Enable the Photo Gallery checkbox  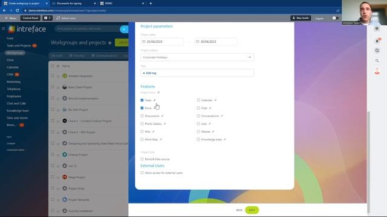[x=142, y=124]
